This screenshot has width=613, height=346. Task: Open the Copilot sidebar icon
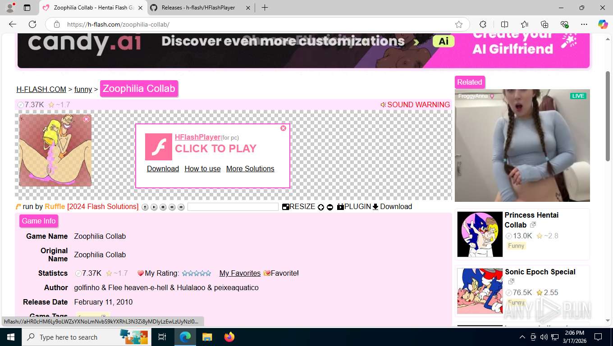click(603, 24)
